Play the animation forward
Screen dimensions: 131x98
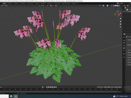pyautogui.click(x=52, y=87)
